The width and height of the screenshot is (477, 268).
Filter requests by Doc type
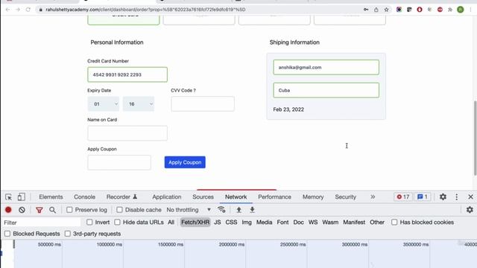(x=298, y=222)
